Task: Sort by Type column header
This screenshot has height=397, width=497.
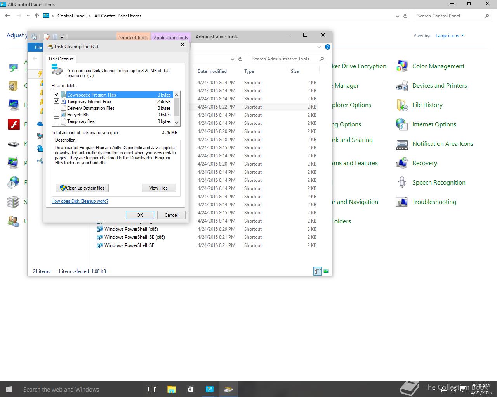Action: [x=265, y=71]
